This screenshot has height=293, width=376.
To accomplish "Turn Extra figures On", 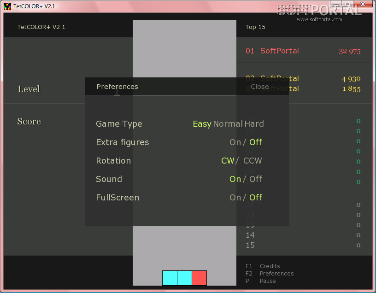I will [x=235, y=142].
